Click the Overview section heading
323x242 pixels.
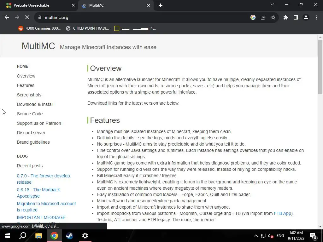(106, 68)
